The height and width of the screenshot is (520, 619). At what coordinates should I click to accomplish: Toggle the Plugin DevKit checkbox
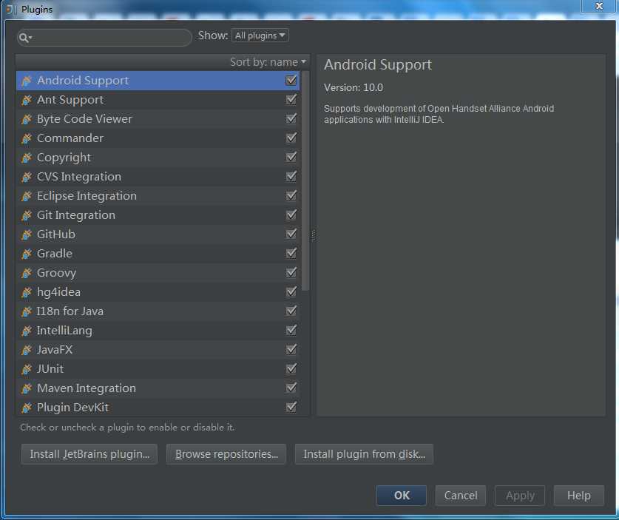(x=291, y=407)
